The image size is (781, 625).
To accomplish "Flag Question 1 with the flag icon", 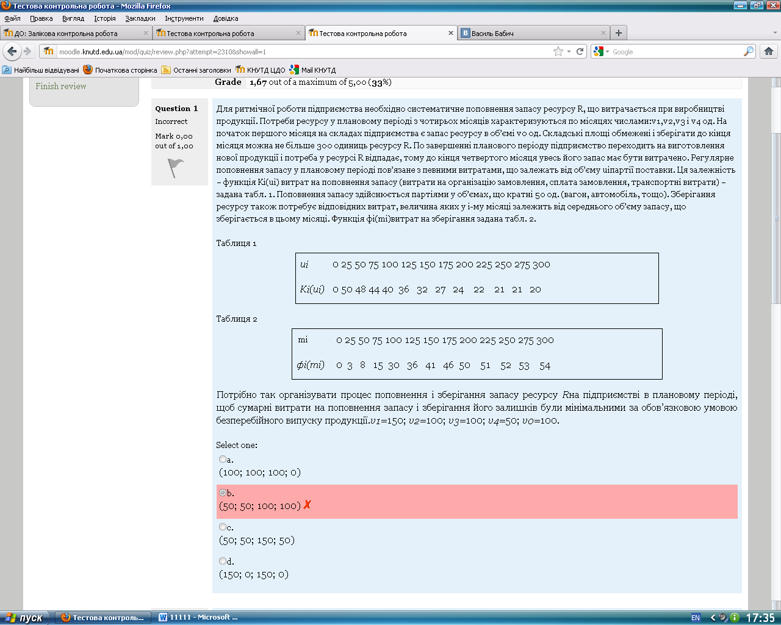I will (175, 168).
